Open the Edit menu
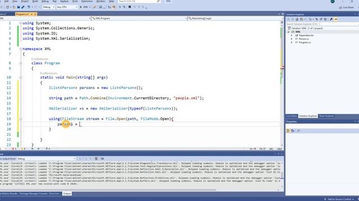Image resolution: width=359 pixels, height=201 pixels. tap(6, 1)
